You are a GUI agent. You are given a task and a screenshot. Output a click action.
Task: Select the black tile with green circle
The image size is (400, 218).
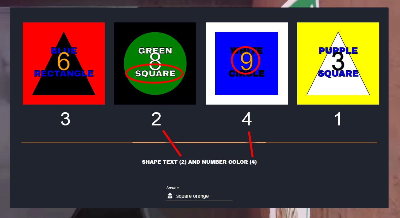(155, 64)
